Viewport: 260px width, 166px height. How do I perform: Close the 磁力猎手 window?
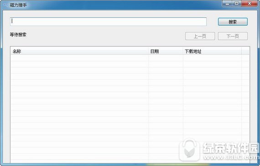pos(250,4)
